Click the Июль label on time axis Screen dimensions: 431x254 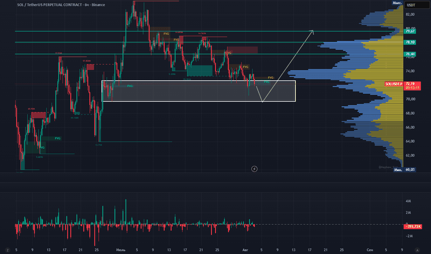pos(121,250)
